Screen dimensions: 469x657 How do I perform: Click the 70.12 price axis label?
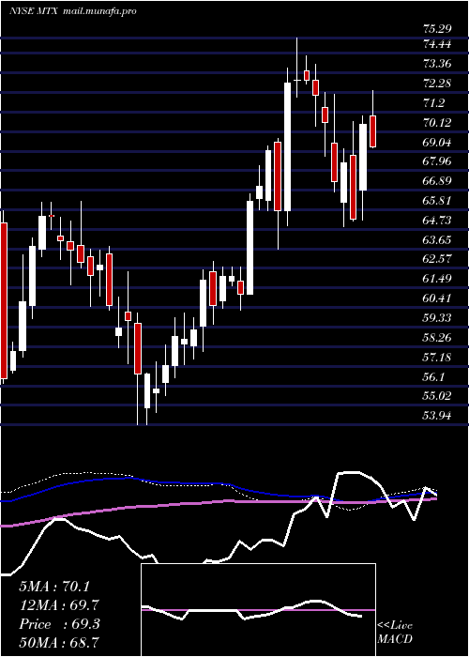437,123
